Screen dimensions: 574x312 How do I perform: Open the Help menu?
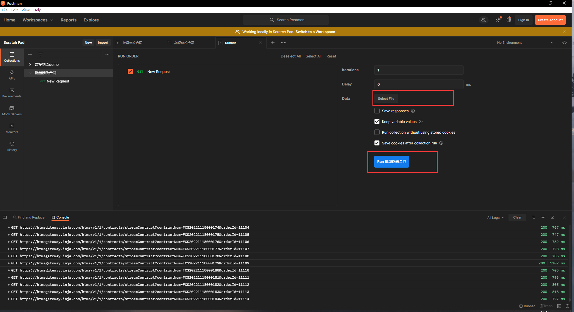37,10
